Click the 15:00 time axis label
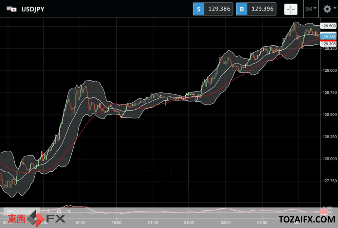The image size is (338, 228). [80, 222]
